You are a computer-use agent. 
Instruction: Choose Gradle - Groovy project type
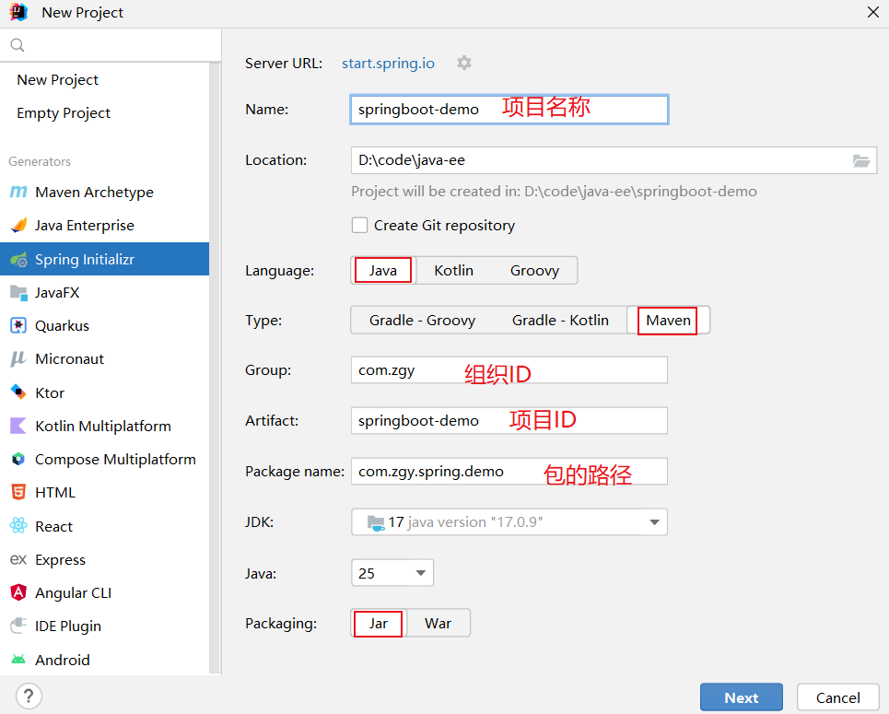pos(422,321)
